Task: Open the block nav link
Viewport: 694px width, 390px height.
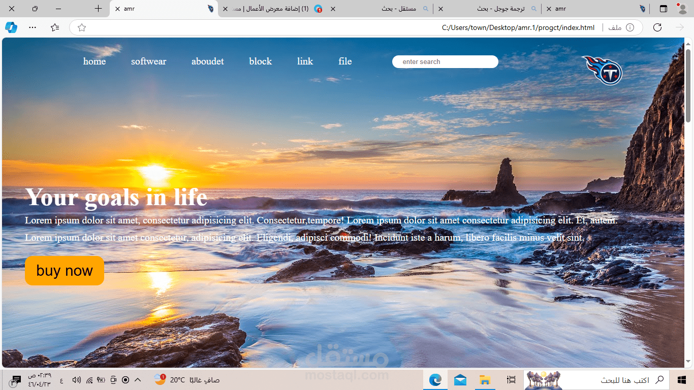Action: 261,61
